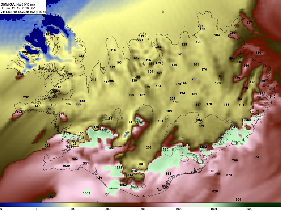Select the 849 height value
281x211 pixels.
coord(99,178)
